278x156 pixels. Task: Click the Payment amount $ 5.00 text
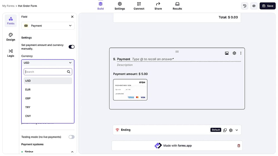click(x=130, y=74)
